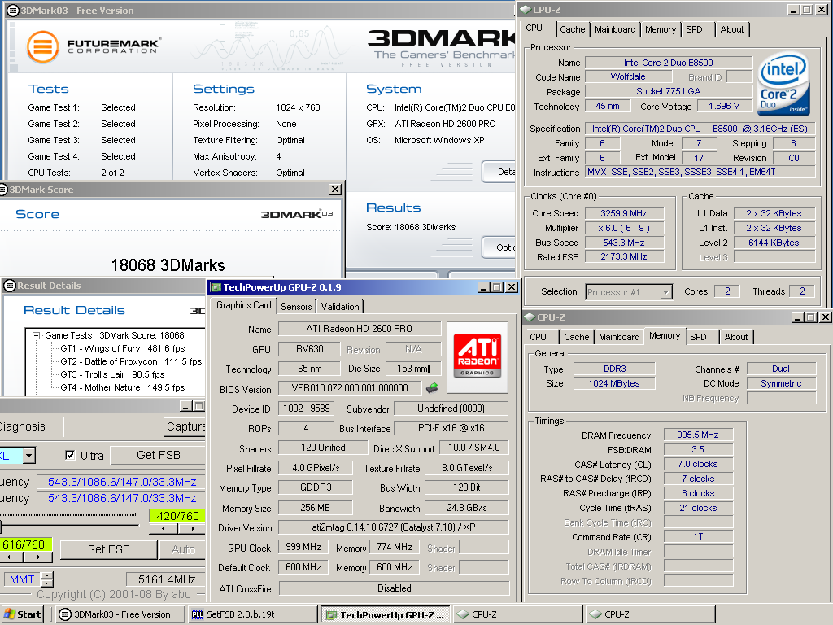This screenshot has height=625, width=833.
Task: Click the 616/760 slider value readout
Action: [25, 544]
